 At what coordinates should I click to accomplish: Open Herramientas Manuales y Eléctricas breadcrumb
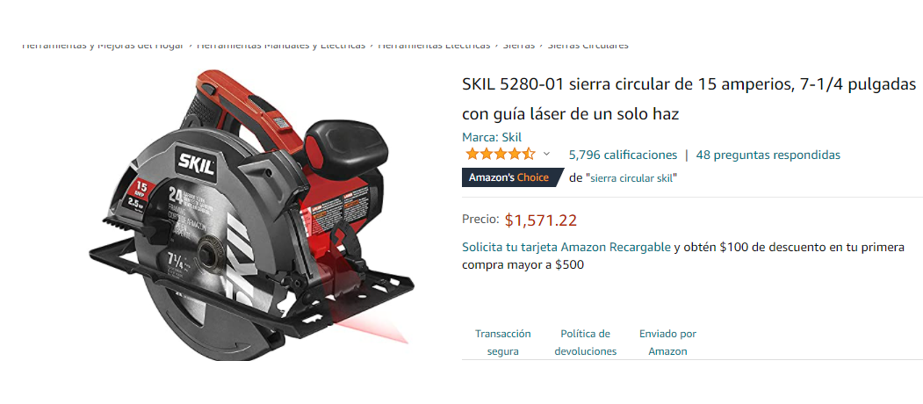click(281, 46)
